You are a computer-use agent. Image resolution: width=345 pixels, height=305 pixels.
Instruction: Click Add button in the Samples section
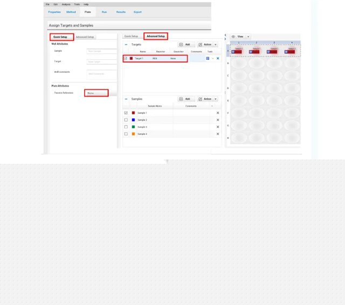[185, 99]
